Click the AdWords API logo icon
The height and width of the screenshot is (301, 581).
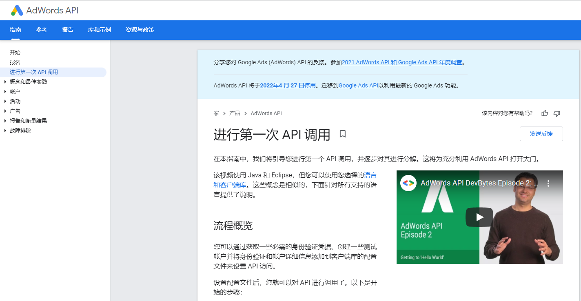(x=17, y=11)
